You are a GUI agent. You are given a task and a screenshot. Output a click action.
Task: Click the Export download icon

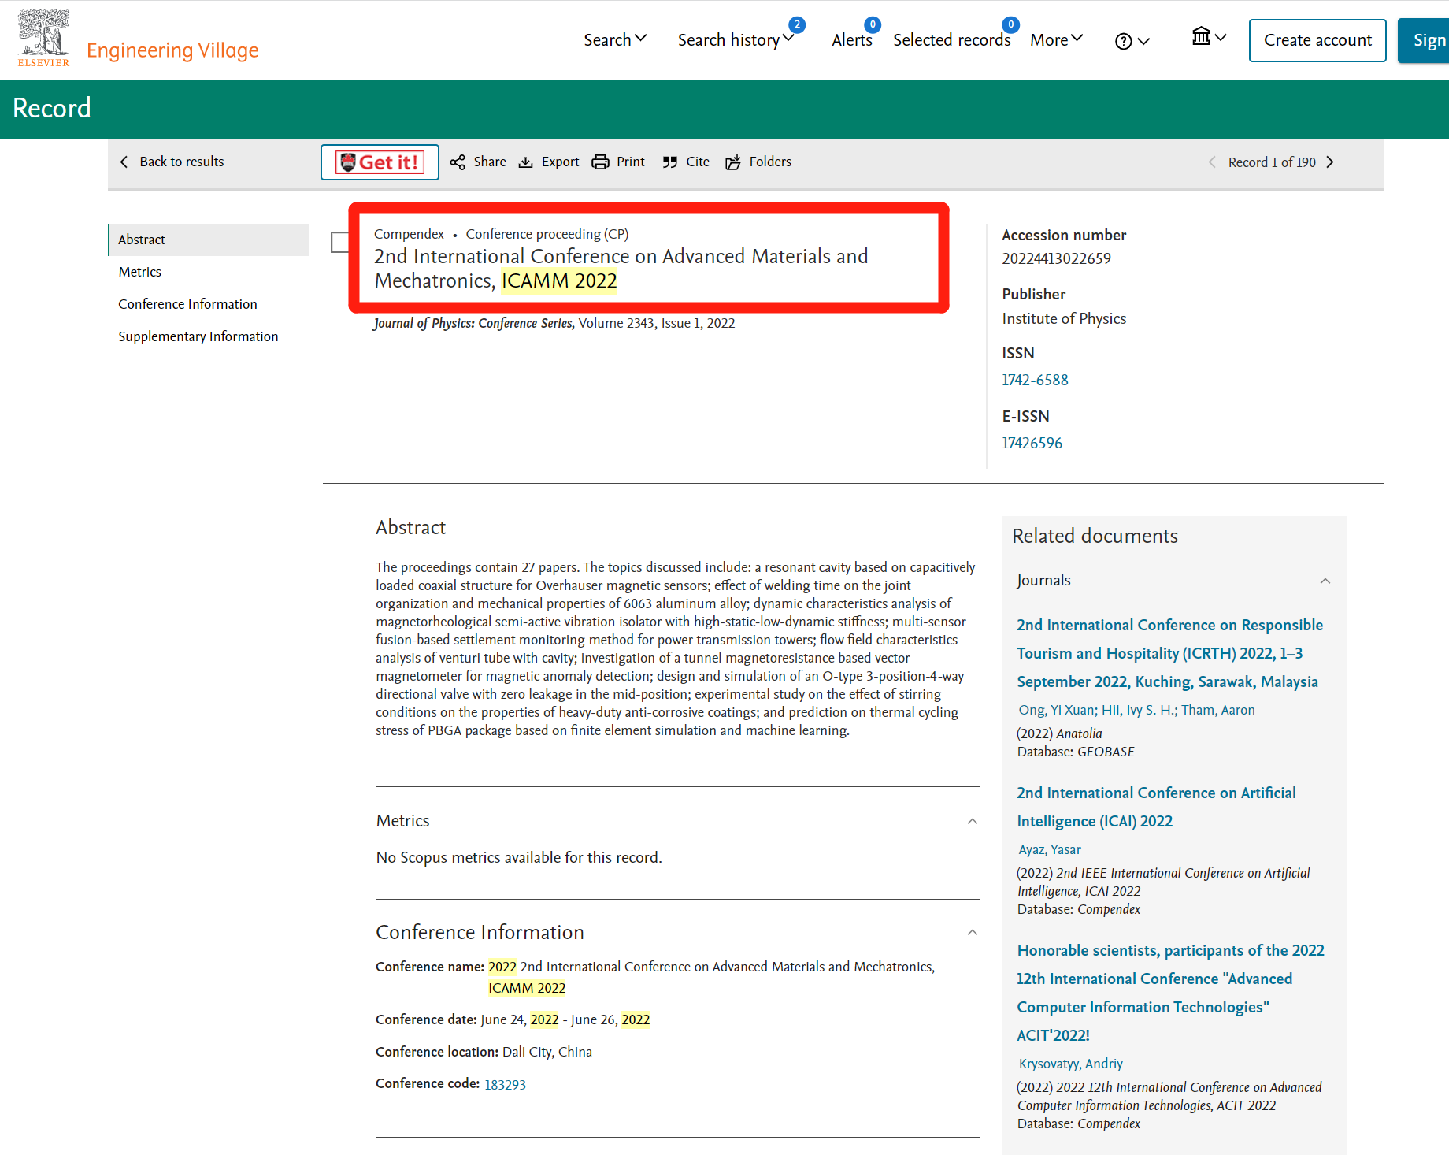[525, 162]
